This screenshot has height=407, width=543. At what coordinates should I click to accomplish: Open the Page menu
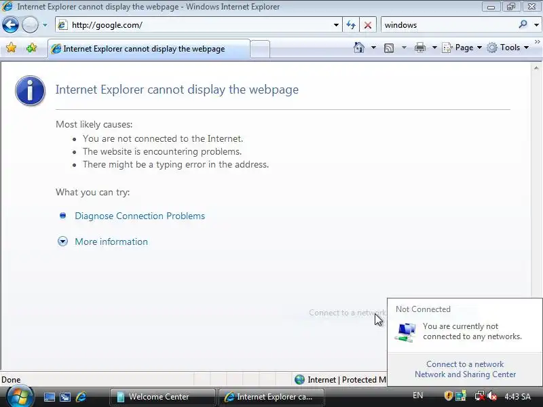point(462,47)
